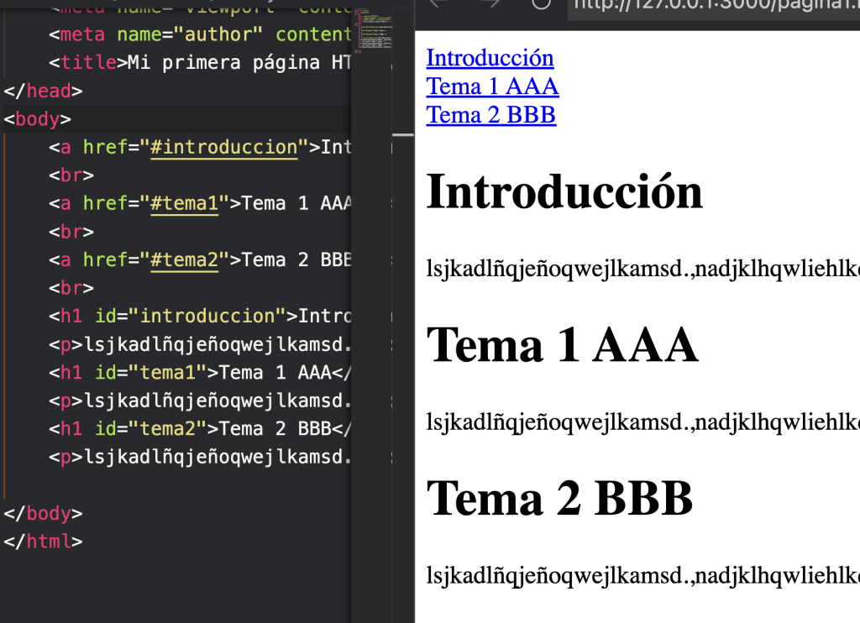Click the br tag after the #tema1 anchor
Viewport: 860px width, 623px height.
(x=71, y=232)
